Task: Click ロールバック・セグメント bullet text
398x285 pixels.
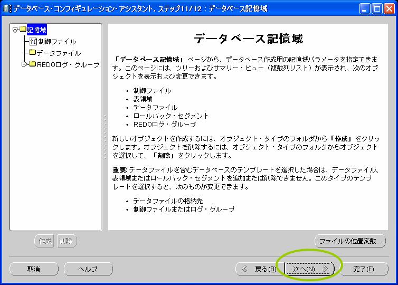Action: [x=171, y=116]
